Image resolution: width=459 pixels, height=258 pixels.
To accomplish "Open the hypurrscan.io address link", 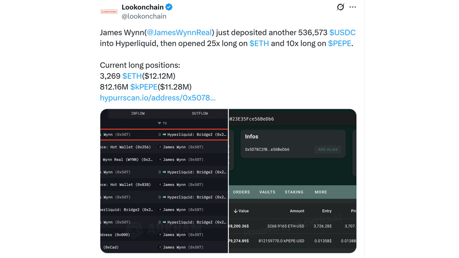I will [158, 98].
